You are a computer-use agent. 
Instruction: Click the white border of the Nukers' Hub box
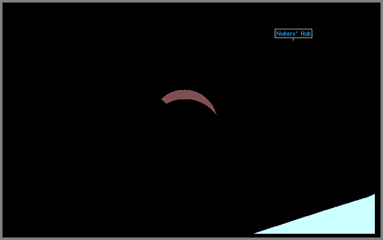click(x=294, y=29)
